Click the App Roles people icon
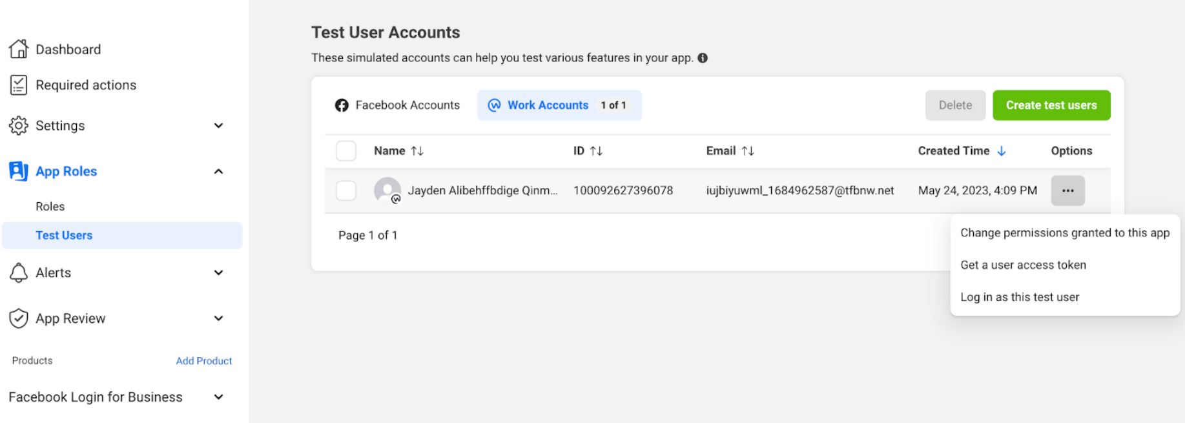 (19, 171)
